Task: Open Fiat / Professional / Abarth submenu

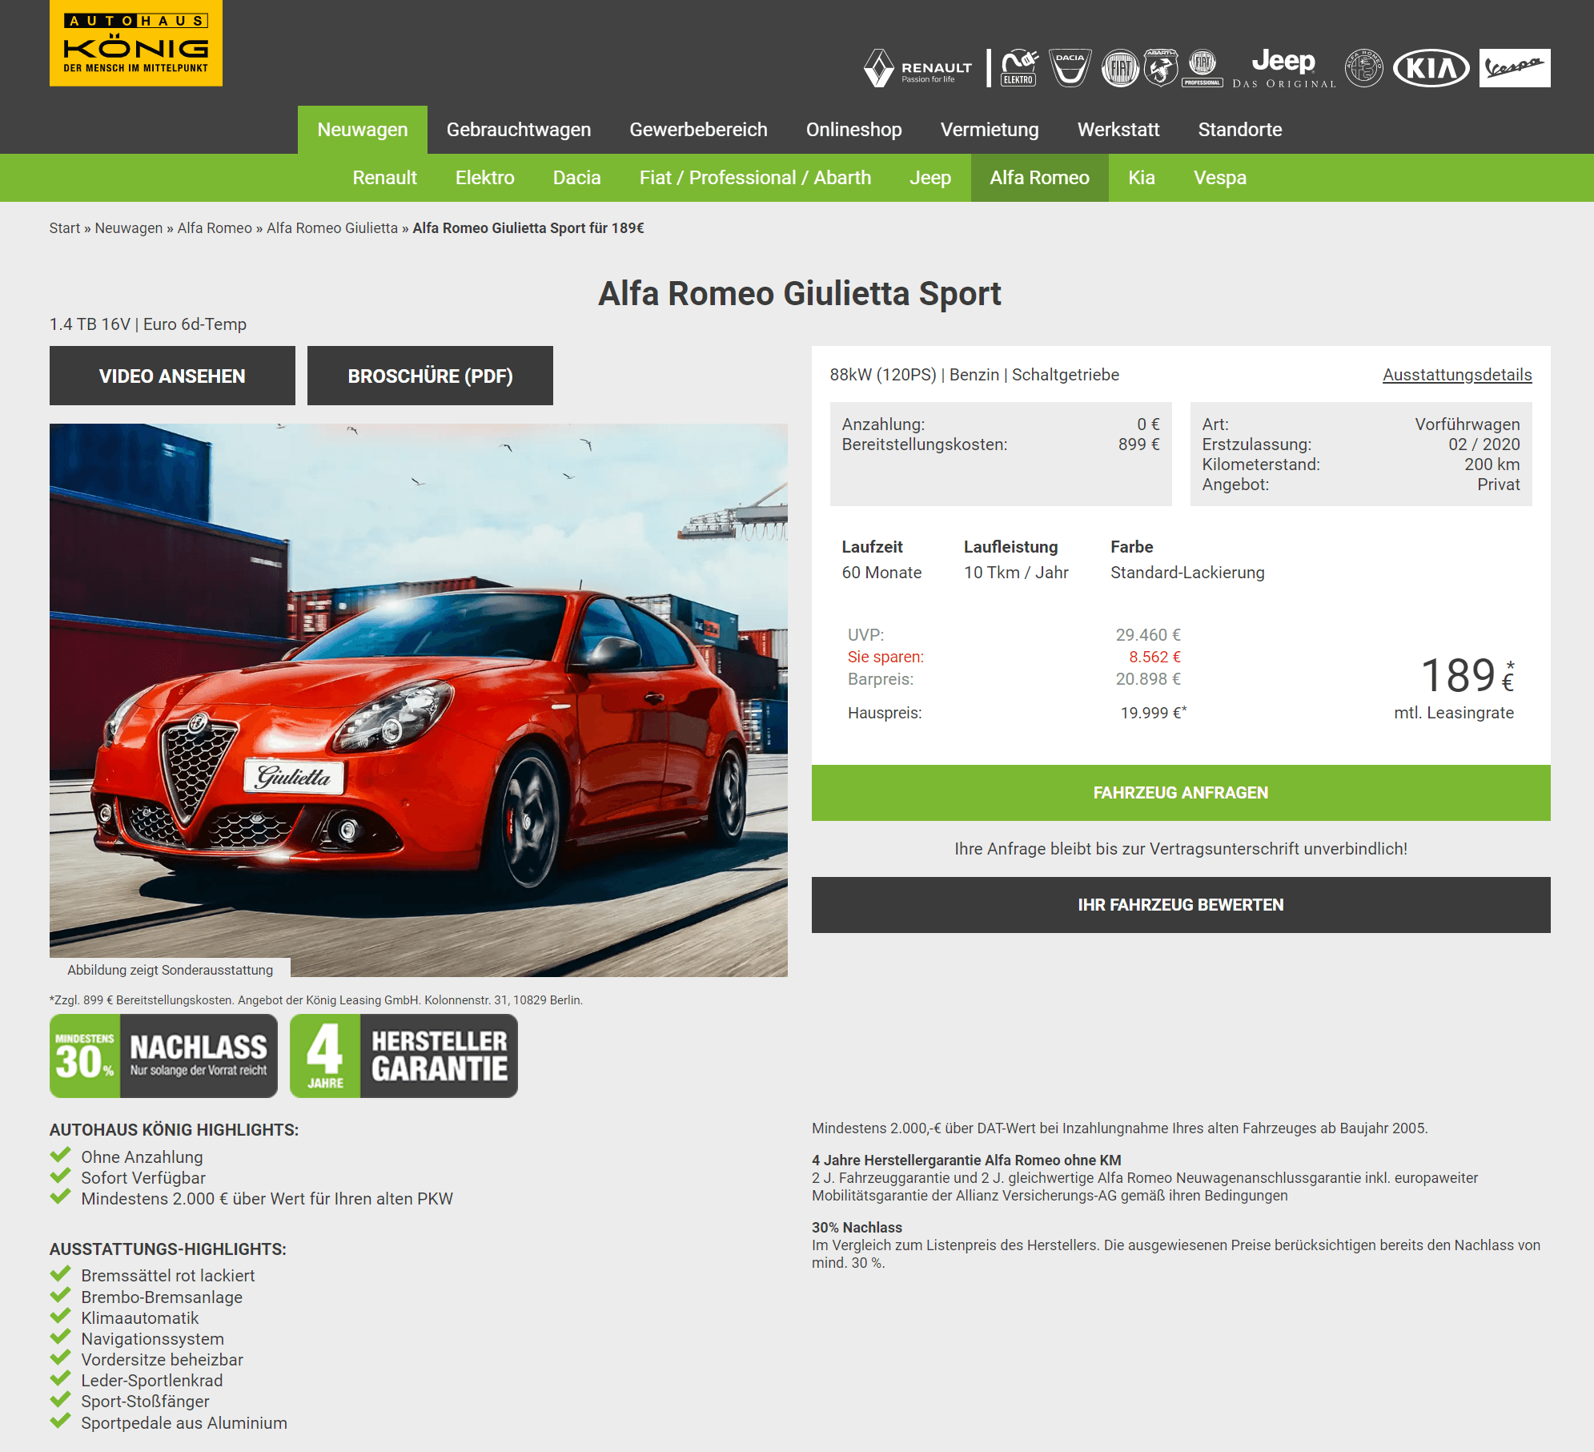Action: click(x=755, y=178)
